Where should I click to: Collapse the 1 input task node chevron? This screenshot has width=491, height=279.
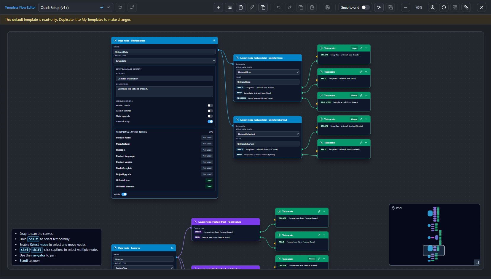[366, 48]
